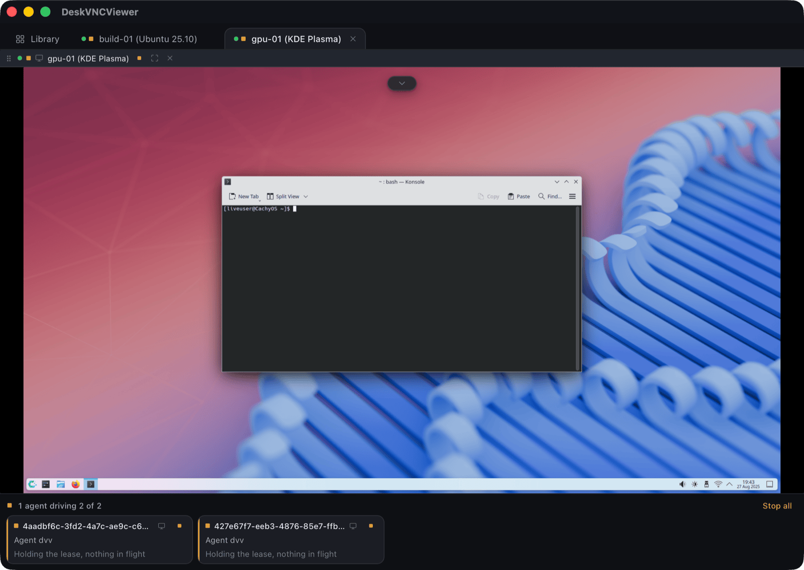Stop the 4aadbf6c agent using its orange square

[179, 526]
